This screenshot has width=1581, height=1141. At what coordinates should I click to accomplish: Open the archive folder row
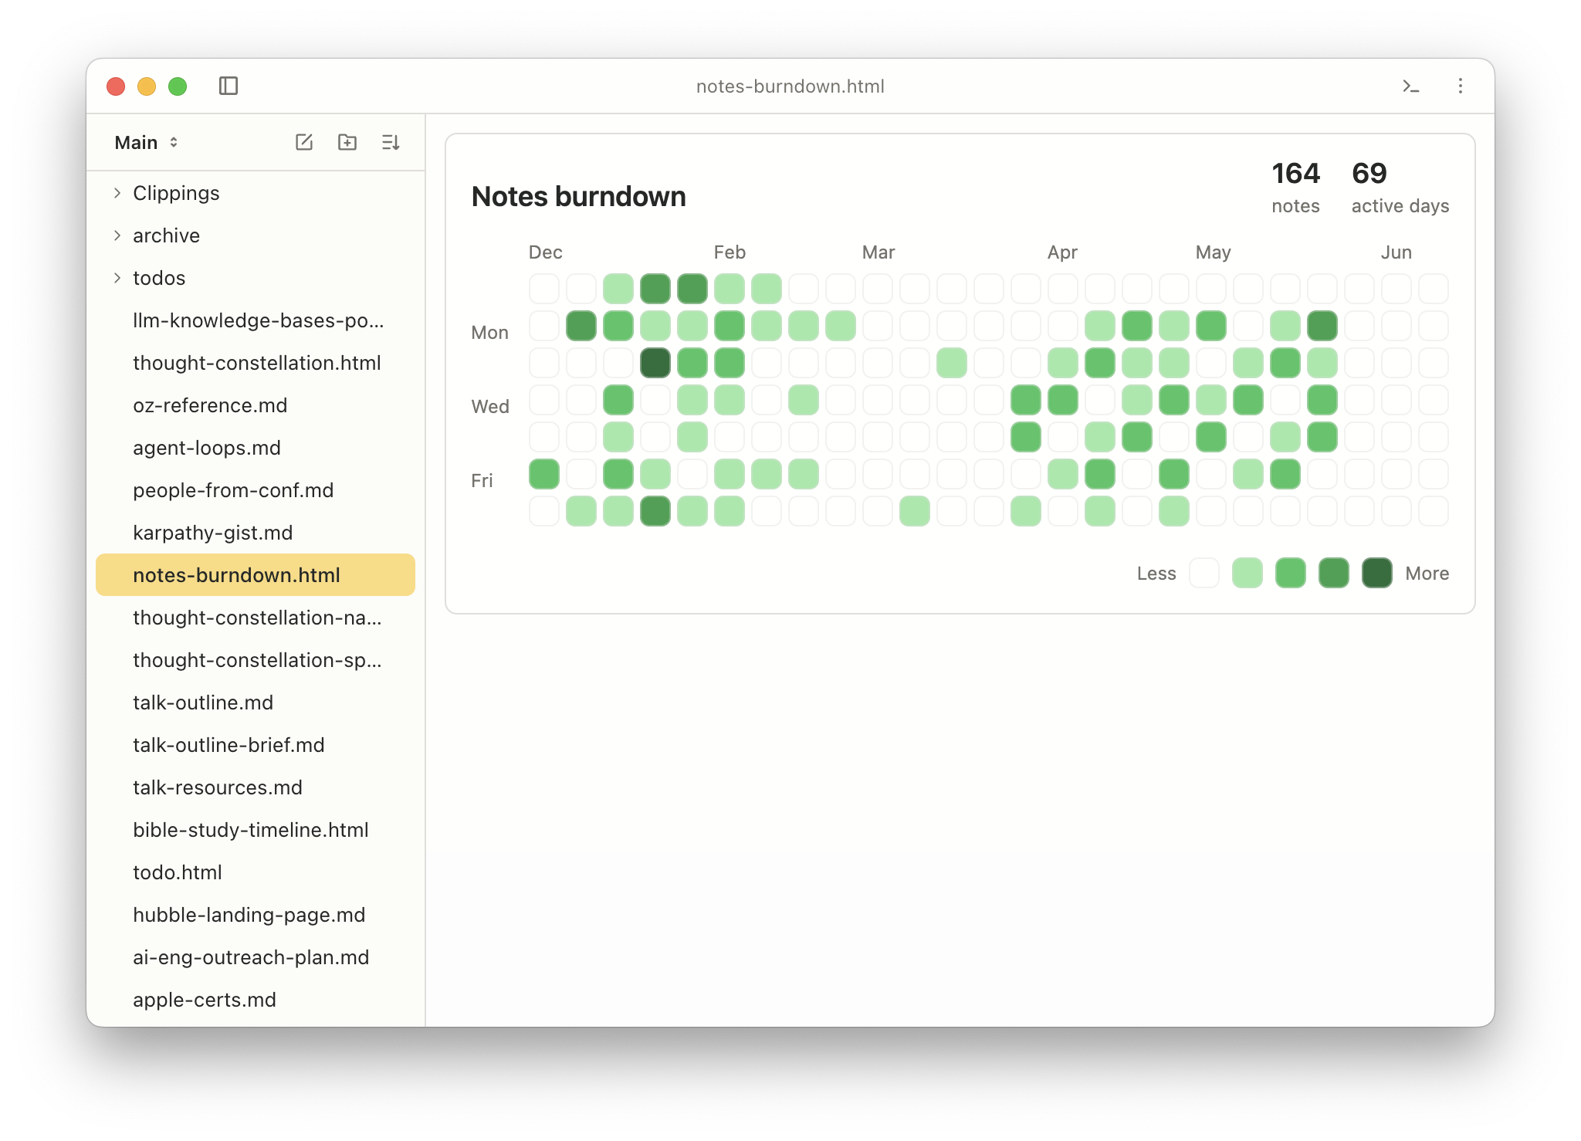click(256, 235)
